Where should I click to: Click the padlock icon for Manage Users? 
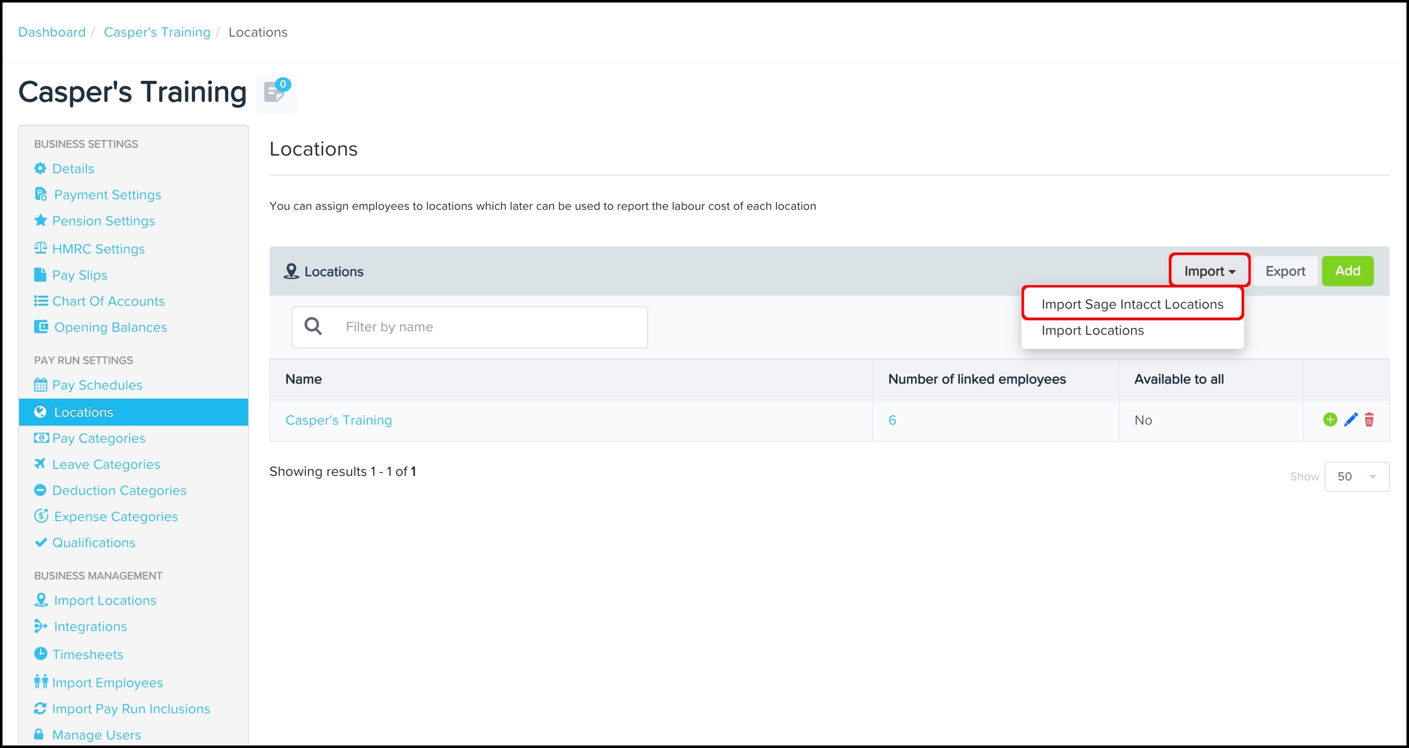(x=39, y=734)
